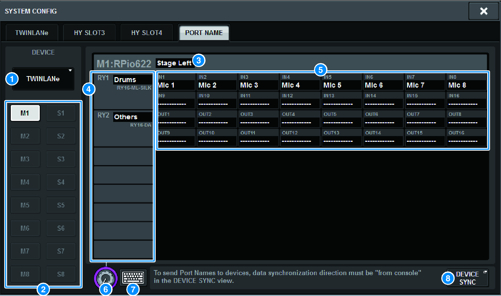Close the System Config window
Image resolution: width=501 pixels, height=296 pixels.
pyautogui.click(x=483, y=11)
